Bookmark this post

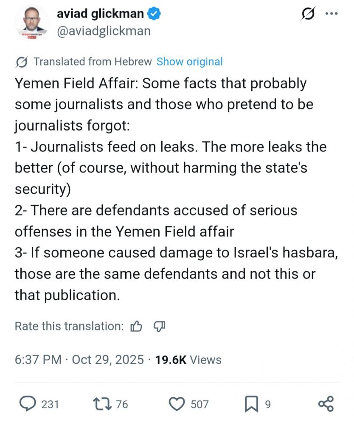tap(251, 404)
